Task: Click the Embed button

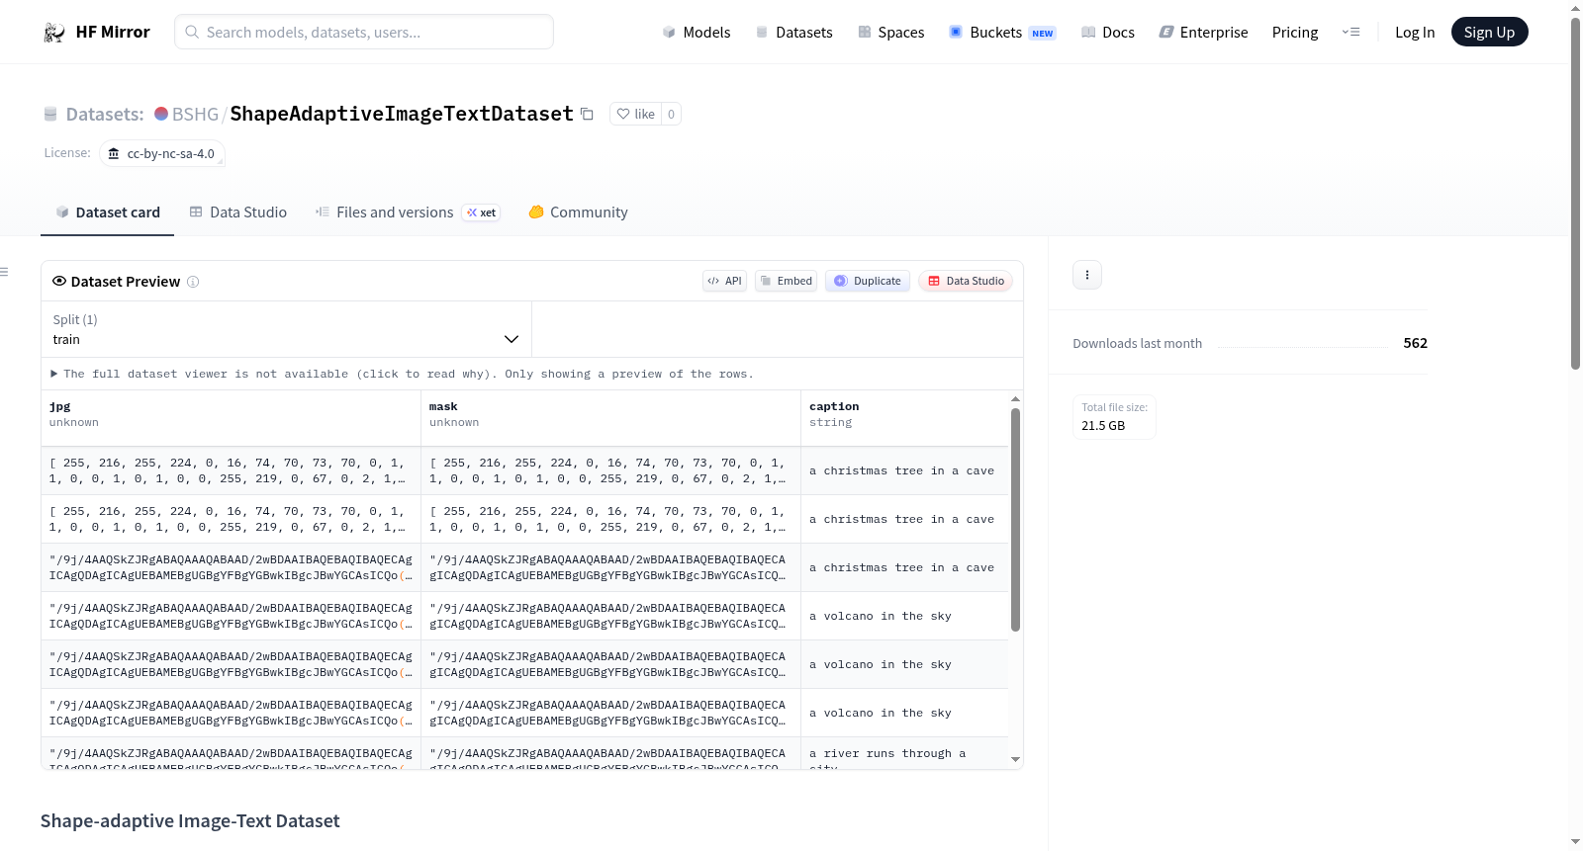Action: coord(786,281)
